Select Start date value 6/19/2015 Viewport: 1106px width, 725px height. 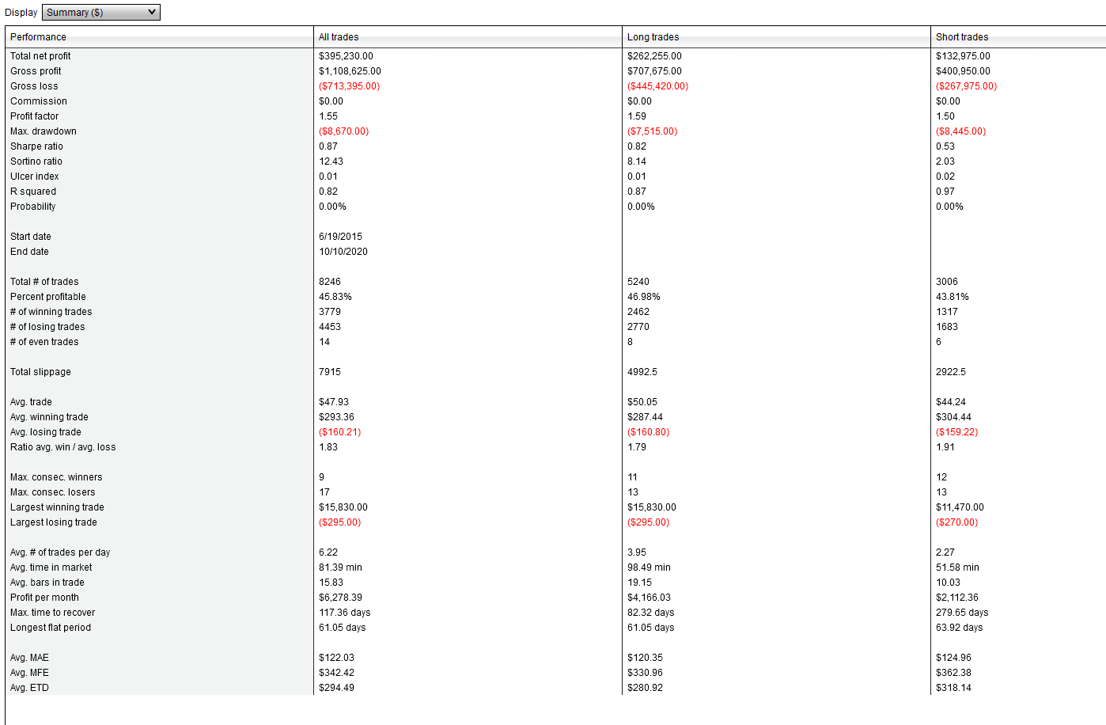340,237
